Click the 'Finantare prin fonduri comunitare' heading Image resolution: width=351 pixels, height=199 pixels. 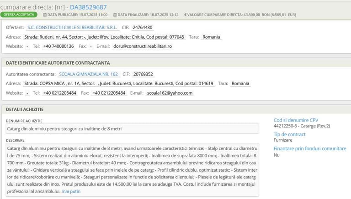tap(310, 148)
